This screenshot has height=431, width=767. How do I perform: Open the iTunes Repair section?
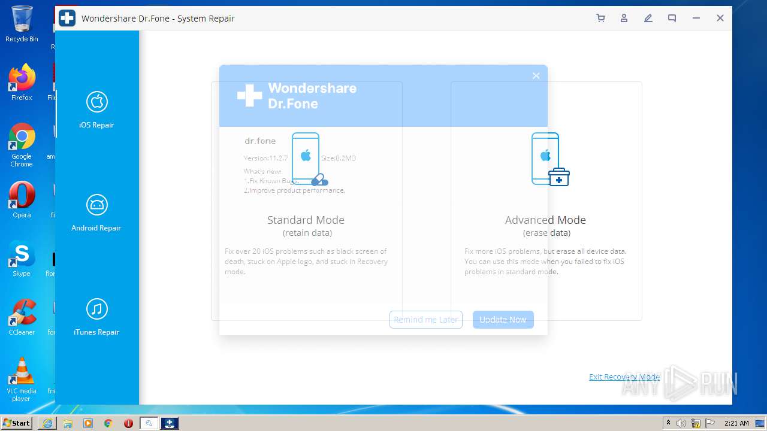[96, 317]
